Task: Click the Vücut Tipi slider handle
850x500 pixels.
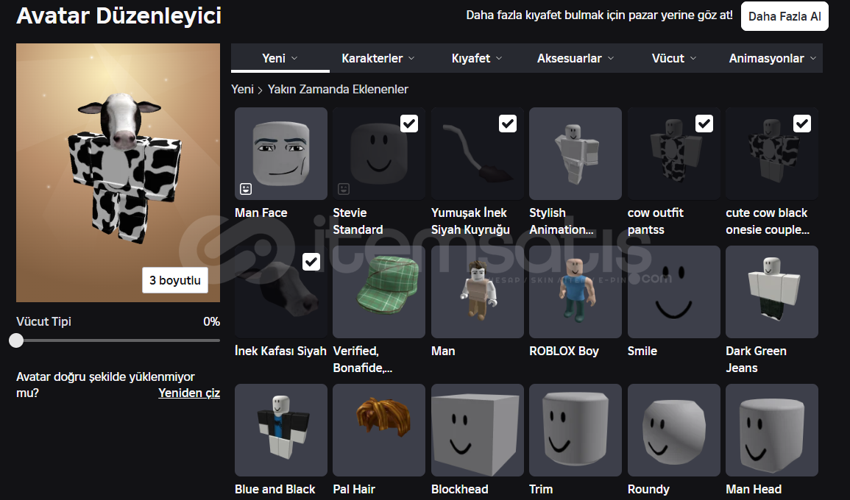Action: pos(16,340)
